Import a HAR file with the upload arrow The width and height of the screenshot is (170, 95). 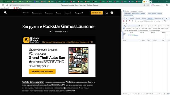124,23
